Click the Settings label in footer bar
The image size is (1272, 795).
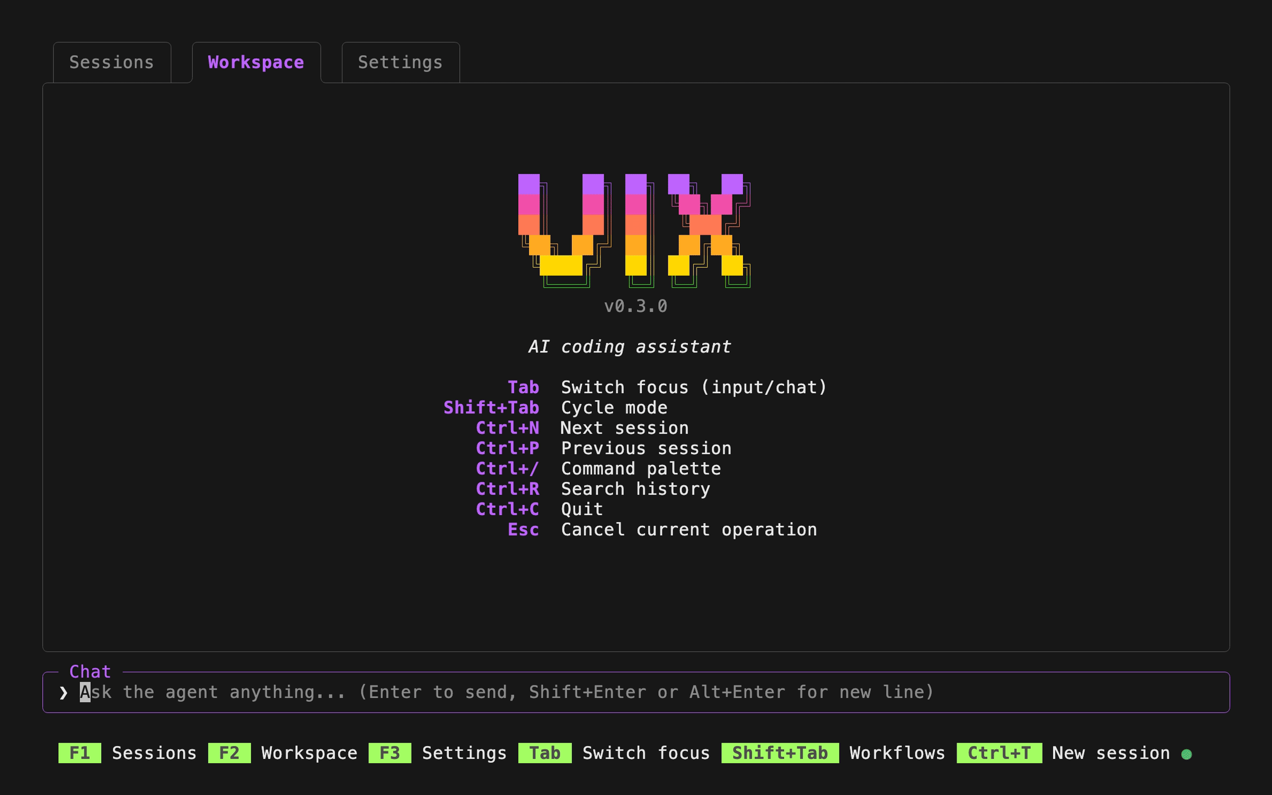[464, 753]
